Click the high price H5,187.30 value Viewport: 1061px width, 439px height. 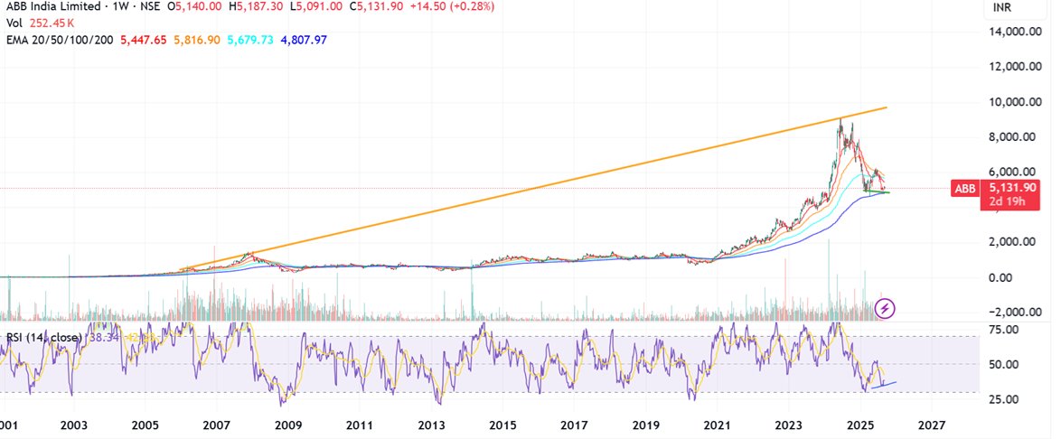click(x=258, y=6)
